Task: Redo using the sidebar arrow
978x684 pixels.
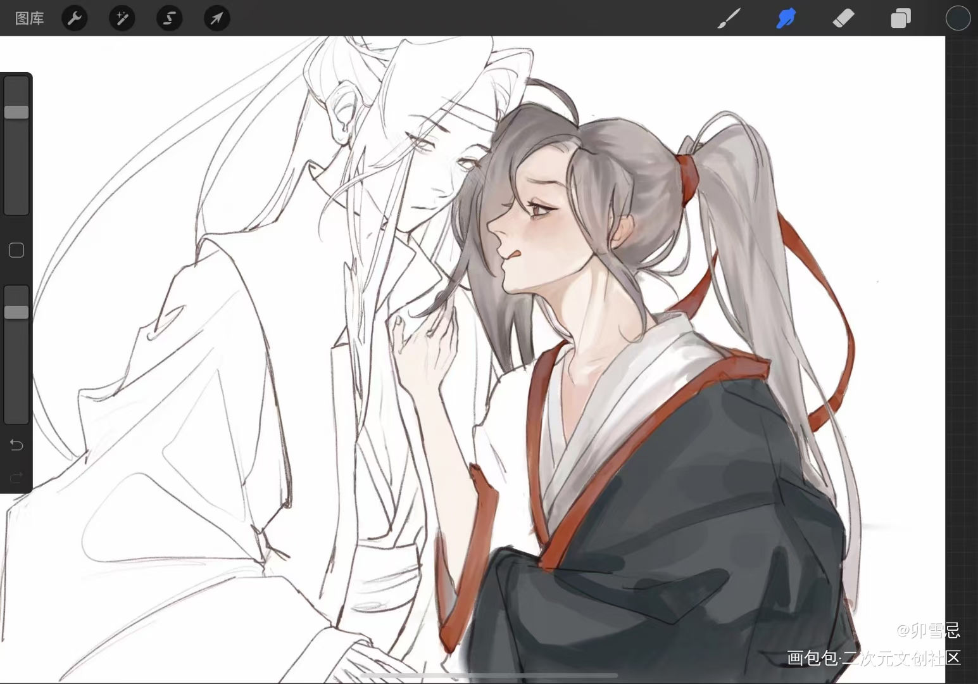Action: pos(16,477)
